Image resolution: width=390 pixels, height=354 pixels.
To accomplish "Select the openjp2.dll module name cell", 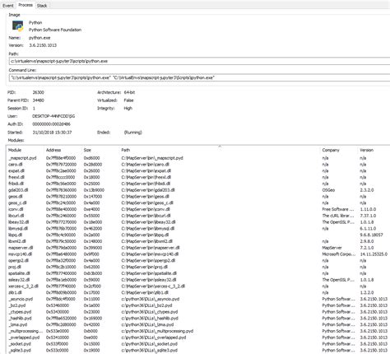I will [x=18, y=260].
